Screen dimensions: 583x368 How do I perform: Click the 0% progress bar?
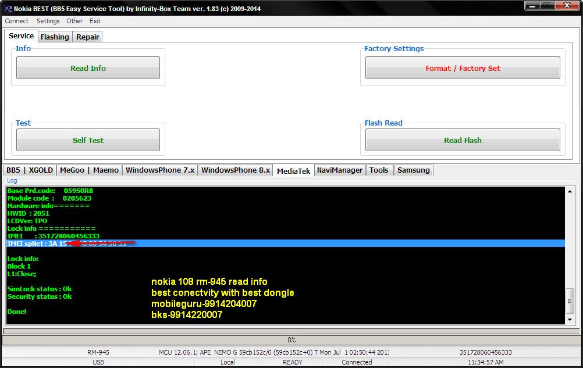coord(291,340)
